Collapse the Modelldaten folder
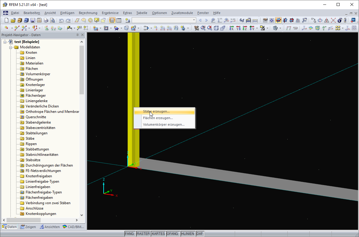Screen dimensions: 359x237 [10, 47]
